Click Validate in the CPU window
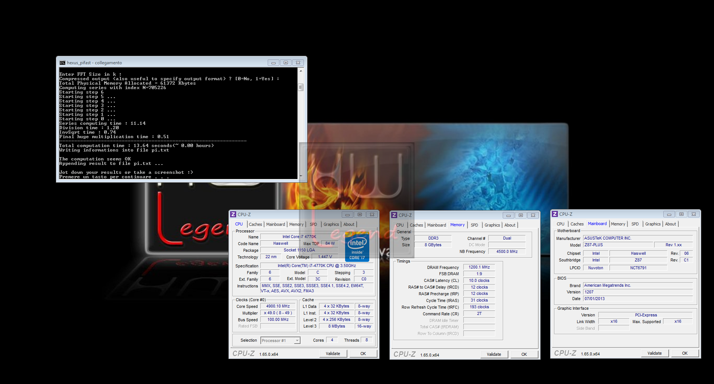 coord(333,354)
